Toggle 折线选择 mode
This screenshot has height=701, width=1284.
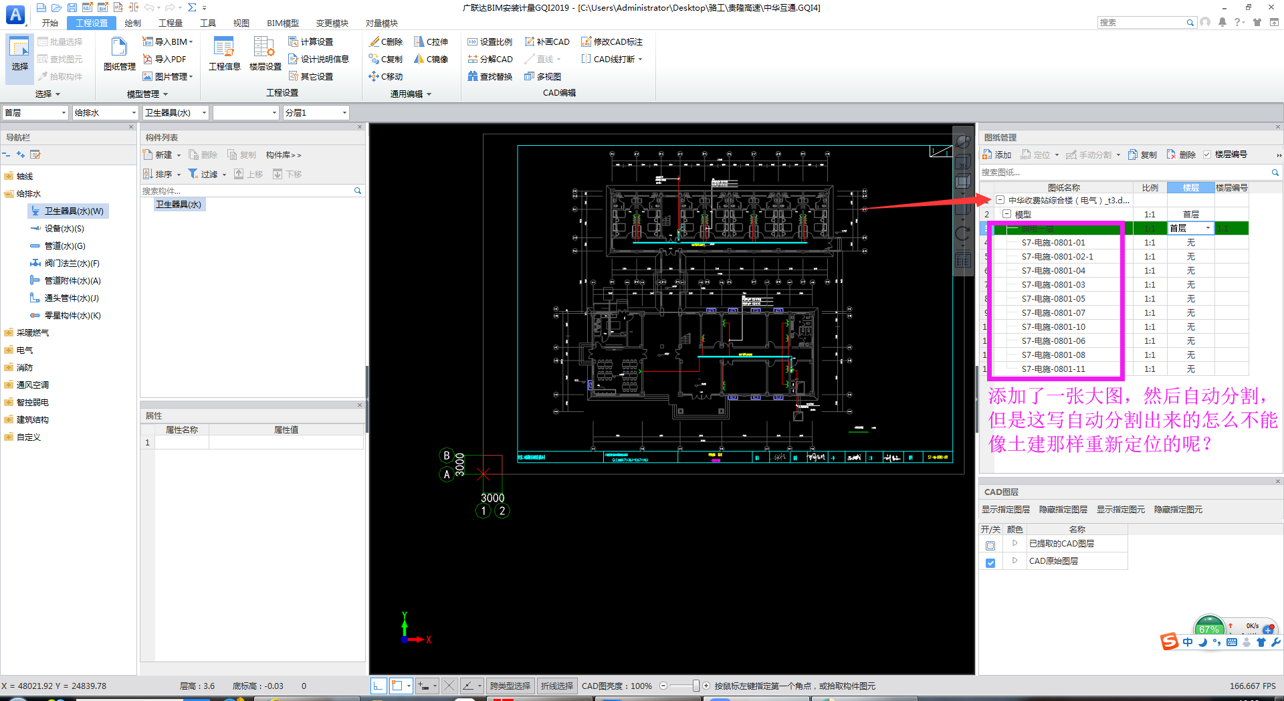tap(557, 686)
